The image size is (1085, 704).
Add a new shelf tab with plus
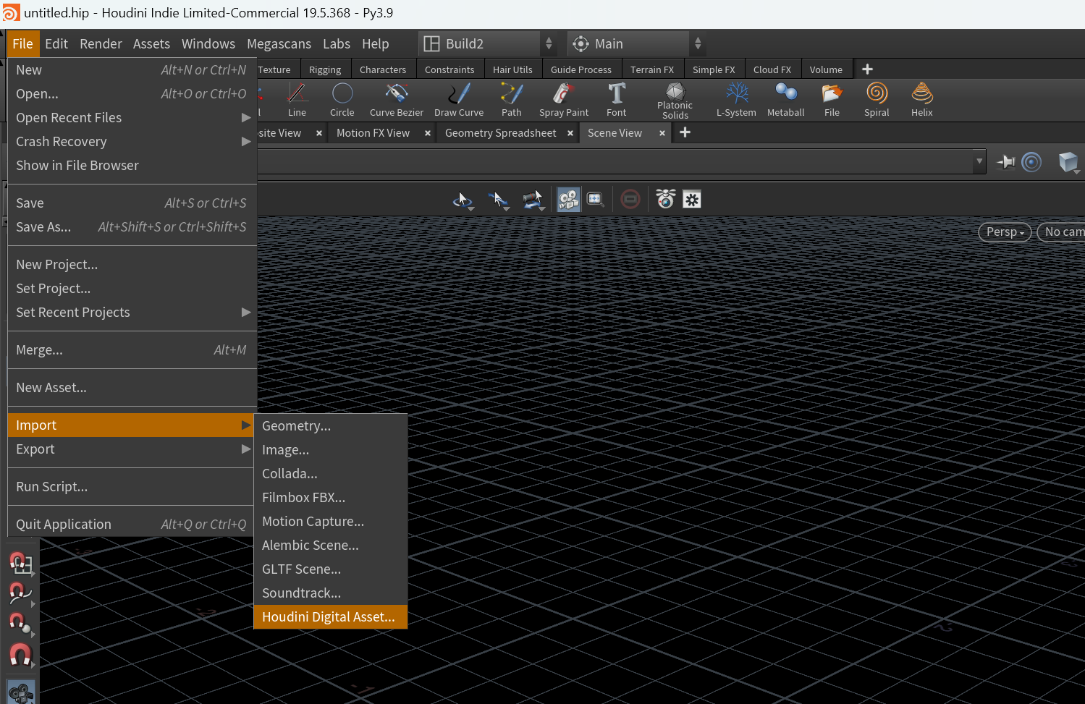click(867, 69)
